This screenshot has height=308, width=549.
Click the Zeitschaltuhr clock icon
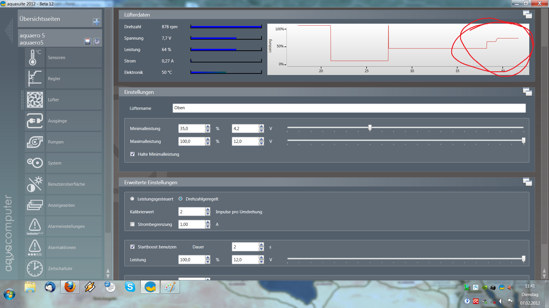tap(35, 269)
